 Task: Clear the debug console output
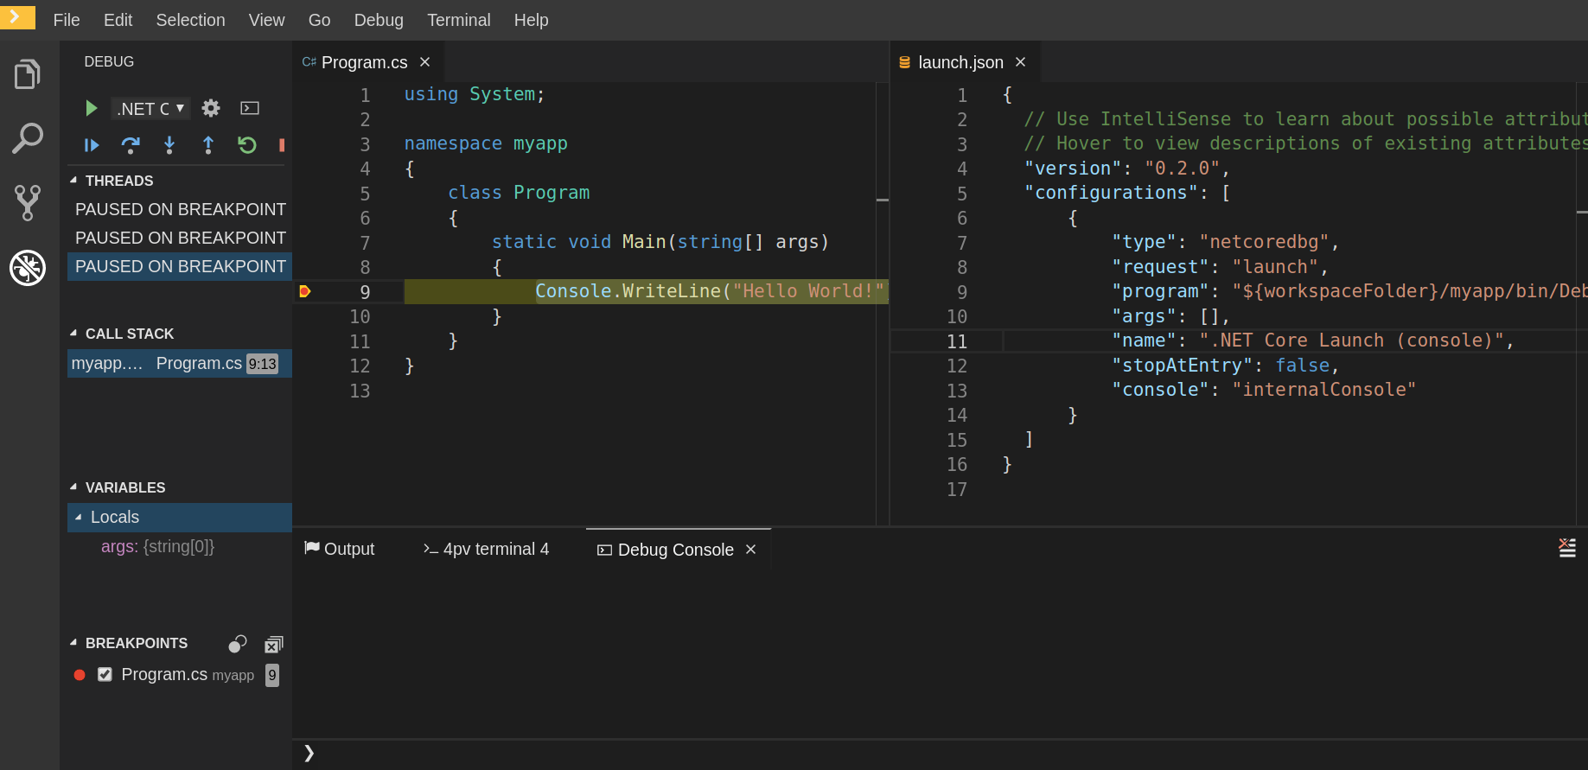[1566, 548]
